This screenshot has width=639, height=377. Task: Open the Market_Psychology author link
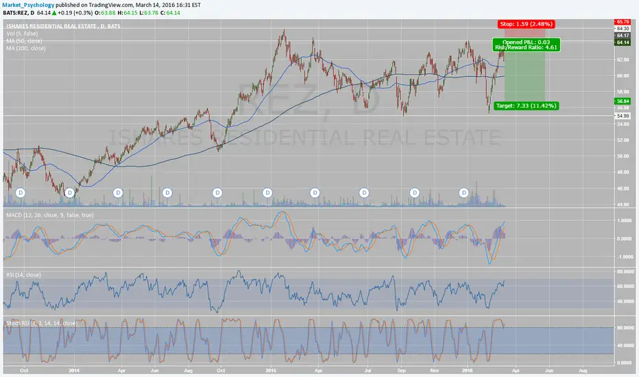(x=28, y=5)
